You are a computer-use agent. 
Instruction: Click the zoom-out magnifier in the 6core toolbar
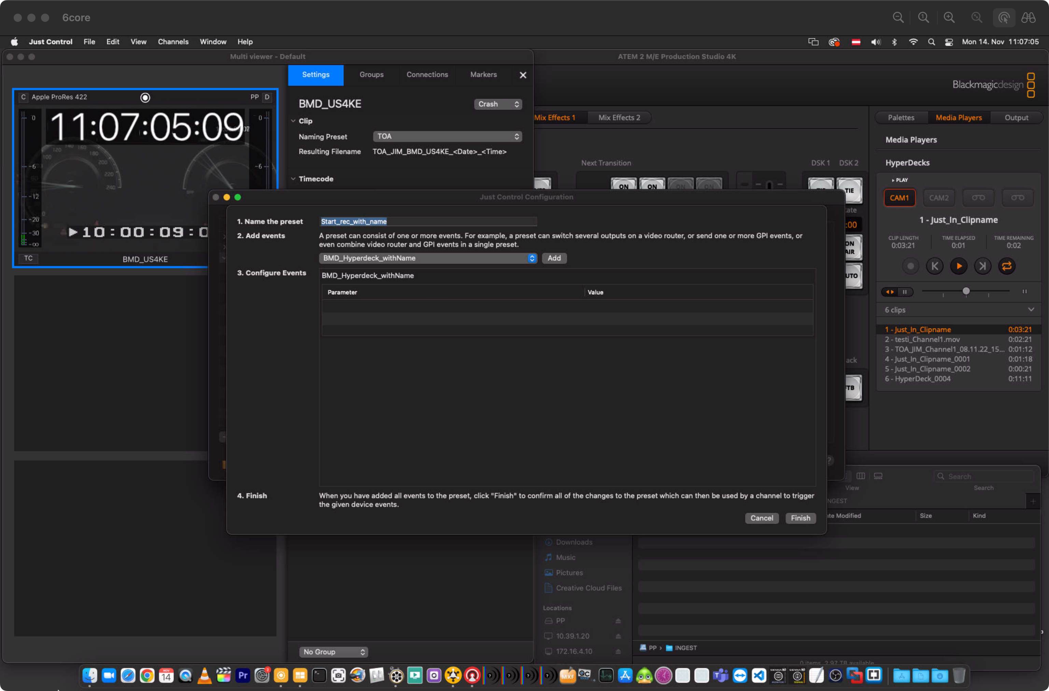click(898, 18)
